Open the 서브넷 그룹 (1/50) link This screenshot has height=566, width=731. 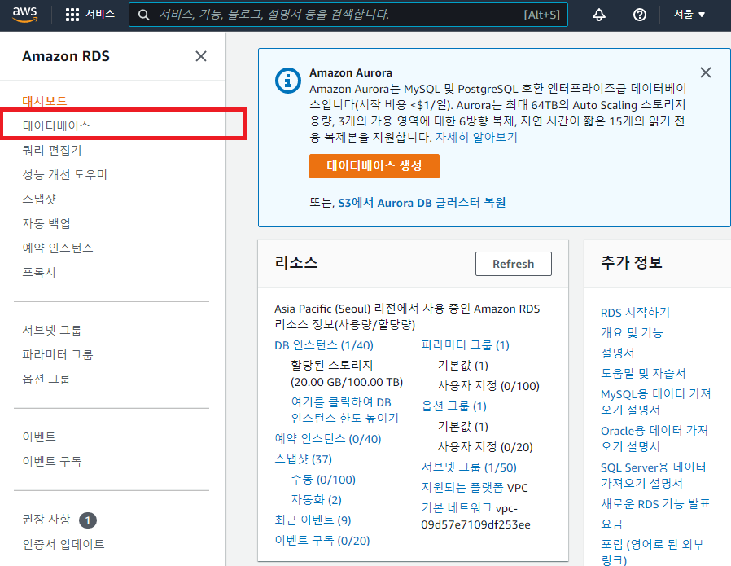[469, 467]
